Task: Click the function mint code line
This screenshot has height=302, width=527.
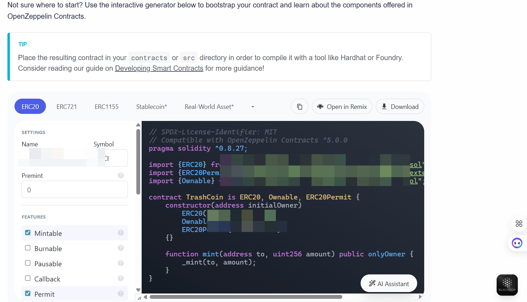Action: point(289,254)
